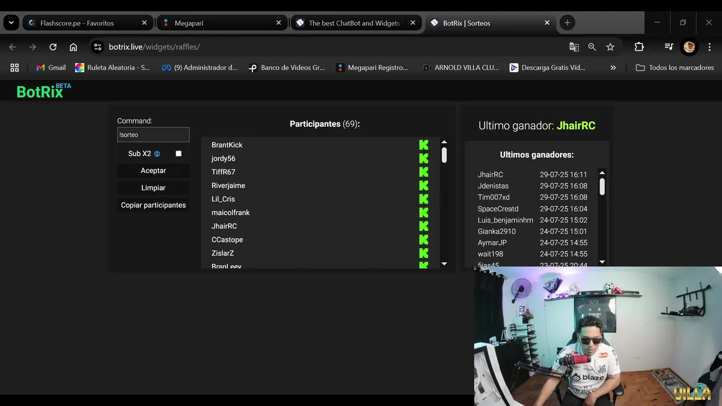Close the BotRix Sorteos tab

pyautogui.click(x=547, y=23)
